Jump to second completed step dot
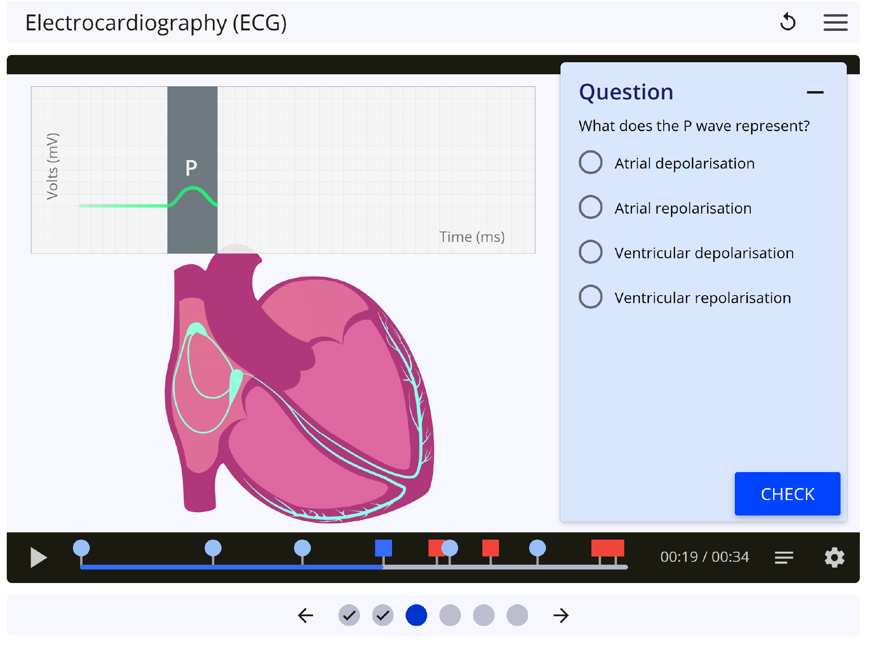This screenshot has height=651, width=869. [383, 615]
